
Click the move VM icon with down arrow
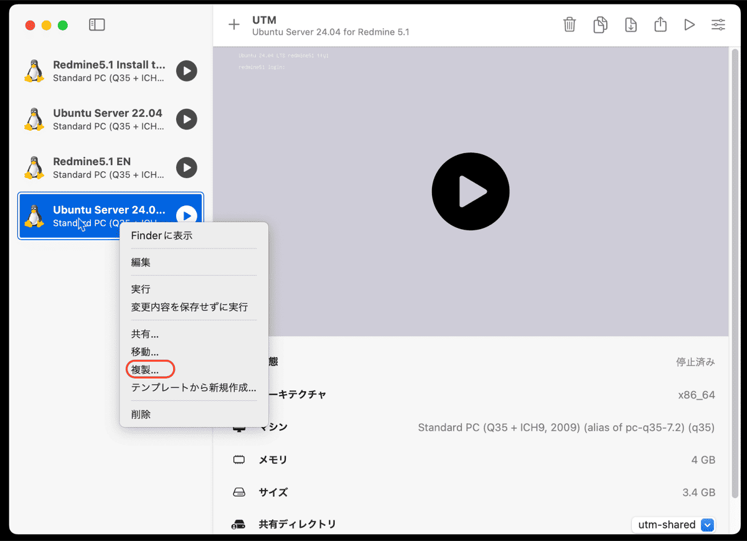[631, 25]
